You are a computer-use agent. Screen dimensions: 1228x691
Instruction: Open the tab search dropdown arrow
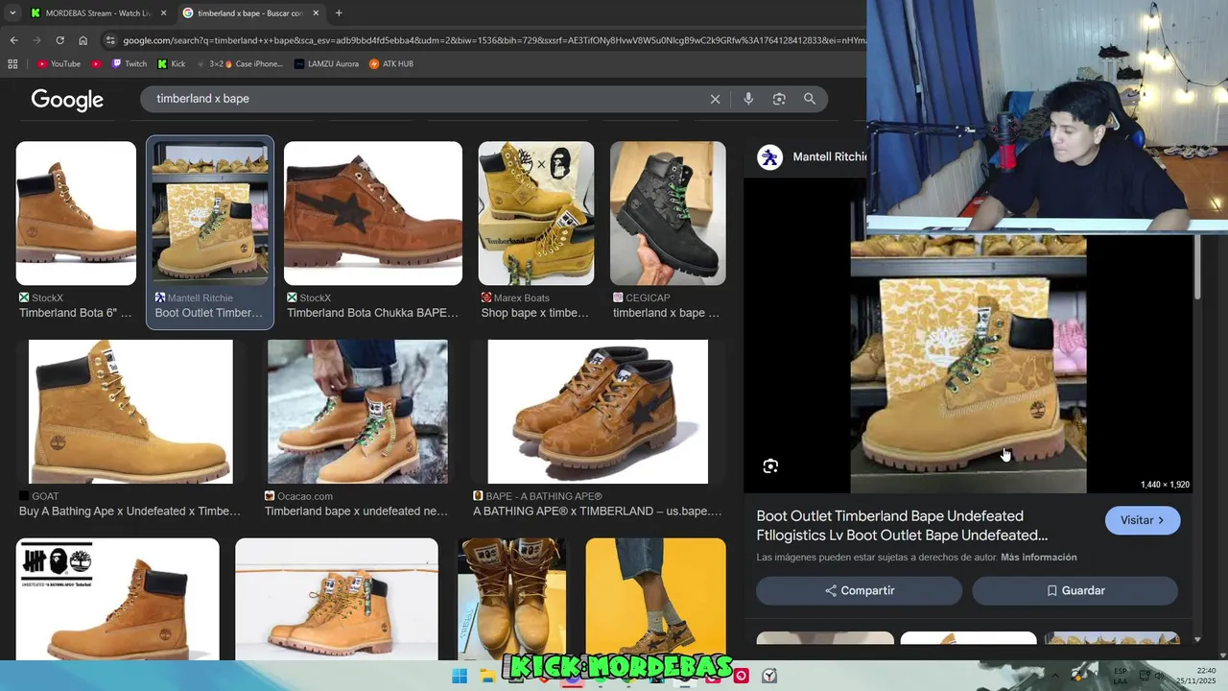click(12, 13)
